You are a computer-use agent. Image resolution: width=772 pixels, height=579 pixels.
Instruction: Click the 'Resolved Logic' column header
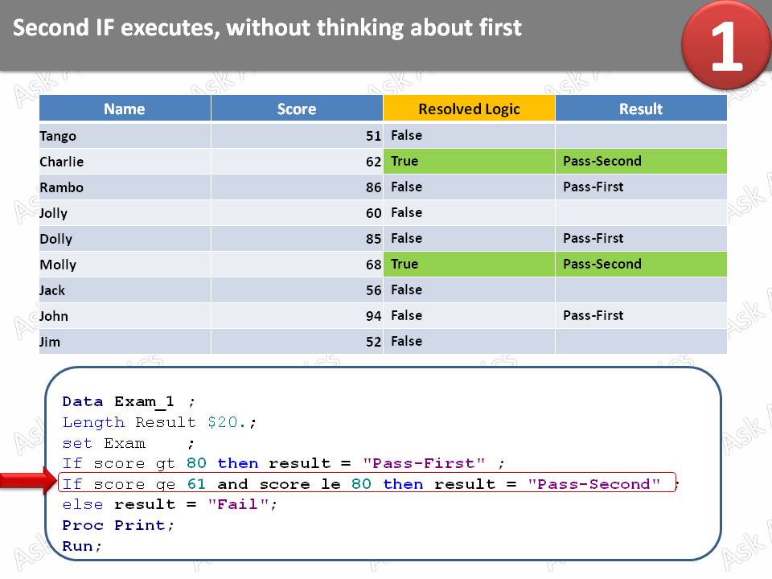pyautogui.click(x=469, y=109)
